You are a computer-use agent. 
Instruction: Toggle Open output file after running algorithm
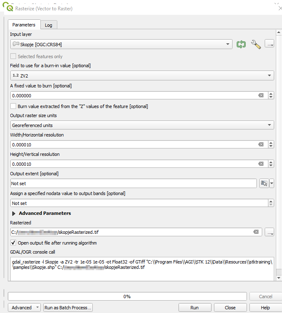tap(14, 243)
